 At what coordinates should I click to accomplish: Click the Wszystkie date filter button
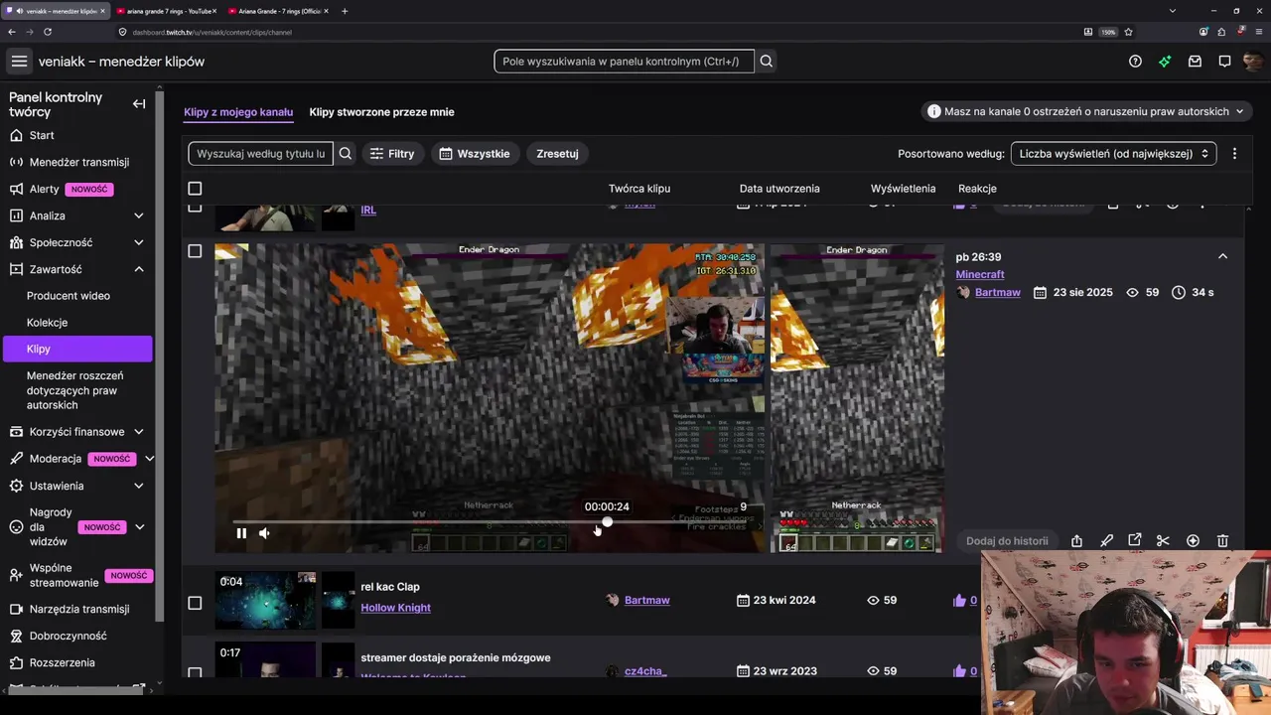point(475,154)
